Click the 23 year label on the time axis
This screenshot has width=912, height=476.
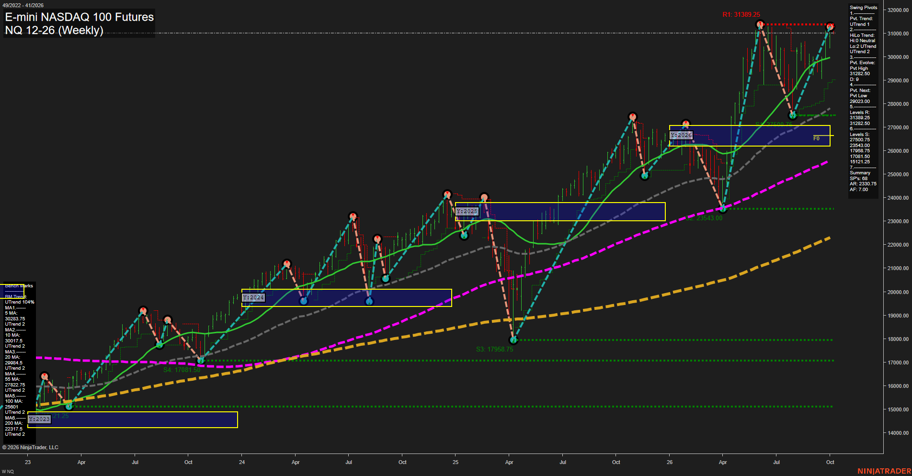28,462
